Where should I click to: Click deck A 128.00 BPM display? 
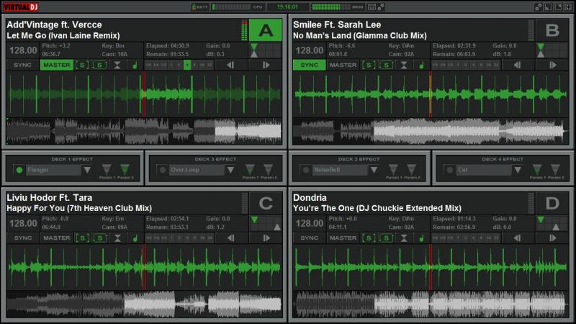point(23,50)
